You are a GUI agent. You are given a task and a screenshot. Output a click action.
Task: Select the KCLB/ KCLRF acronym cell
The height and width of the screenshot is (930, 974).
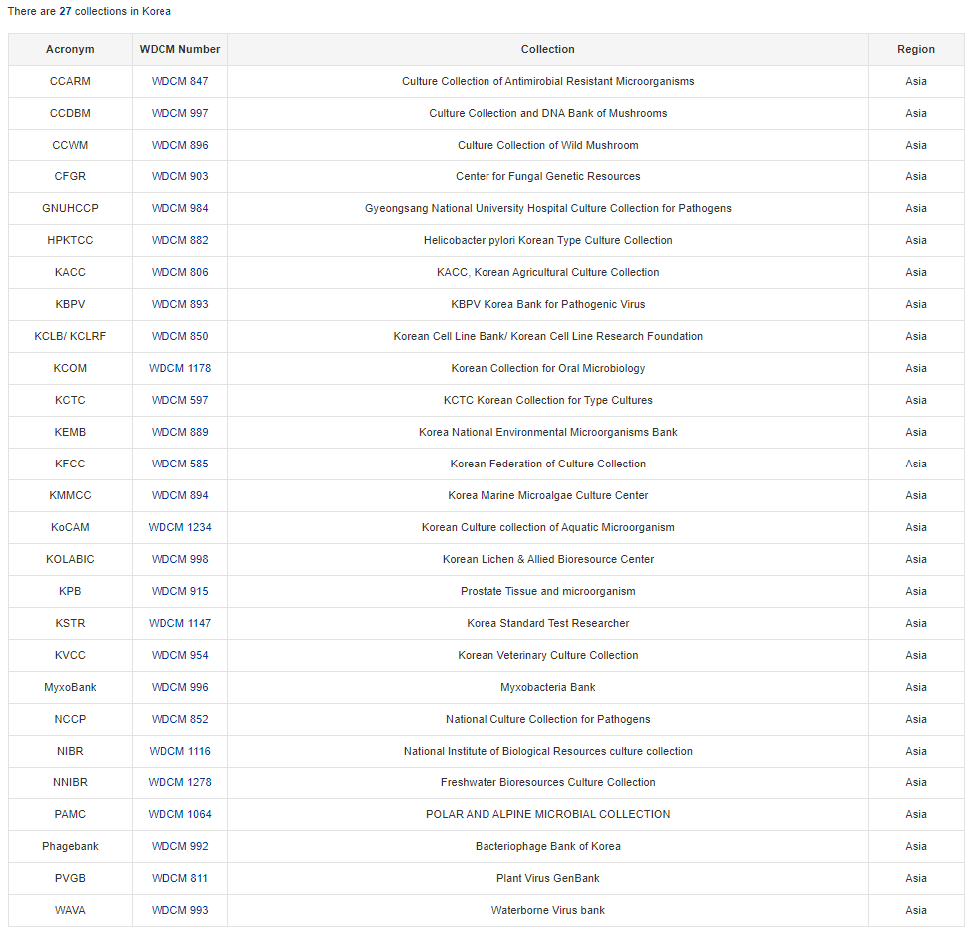pyautogui.click(x=70, y=336)
